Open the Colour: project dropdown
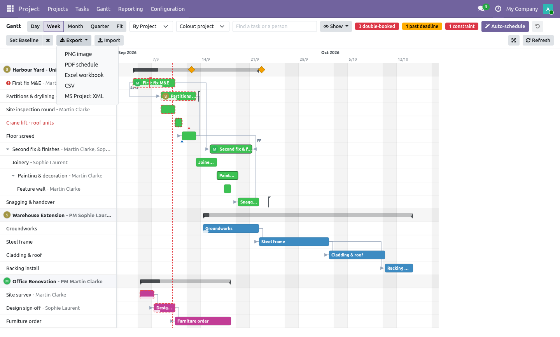 click(203, 26)
